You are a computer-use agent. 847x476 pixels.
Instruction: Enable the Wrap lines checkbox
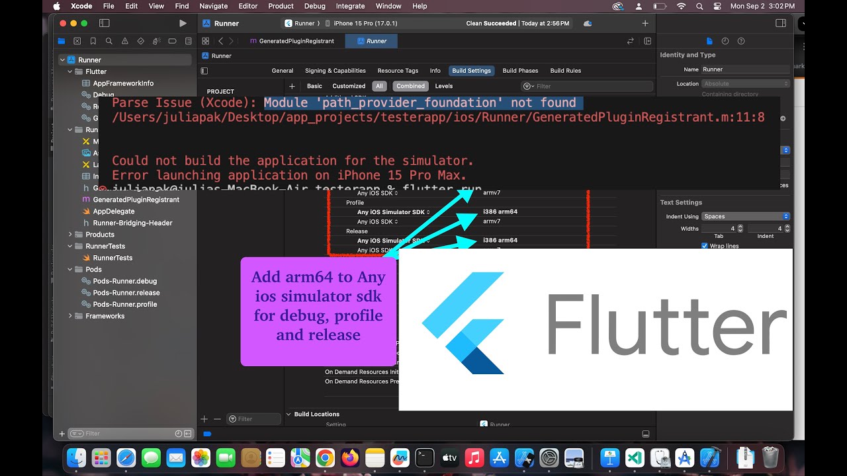point(704,246)
